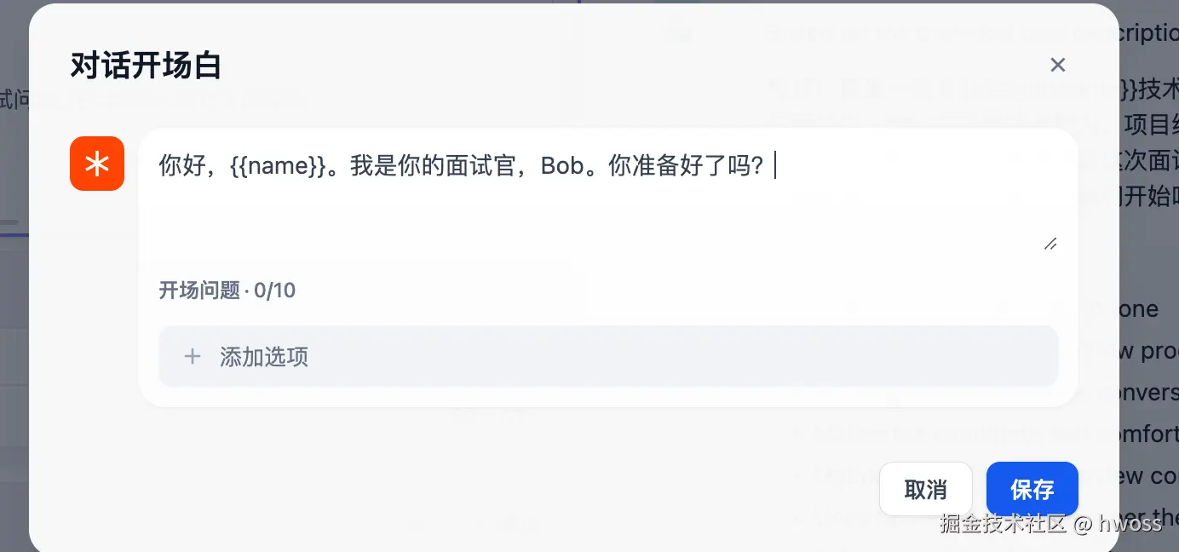The image size is (1179, 552).
Task: Click the 开场问题 section label
Action: click(199, 290)
